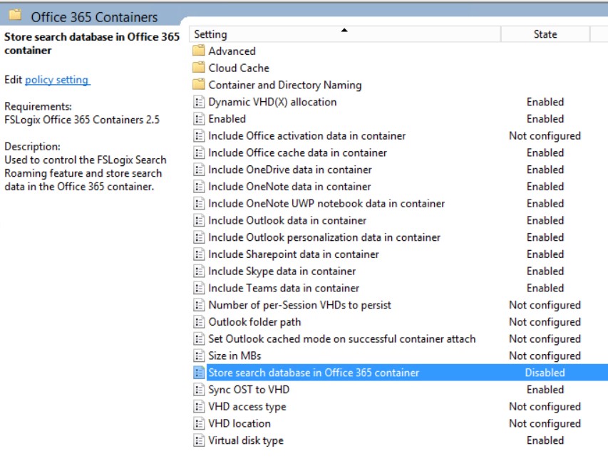Click policy icon for Include OneNote data in container
This screenshot has height=461, width=608.
(199, 187)
